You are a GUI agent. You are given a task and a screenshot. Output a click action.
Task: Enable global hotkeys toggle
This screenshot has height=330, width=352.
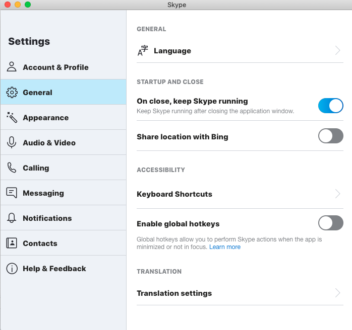[331, 223]
